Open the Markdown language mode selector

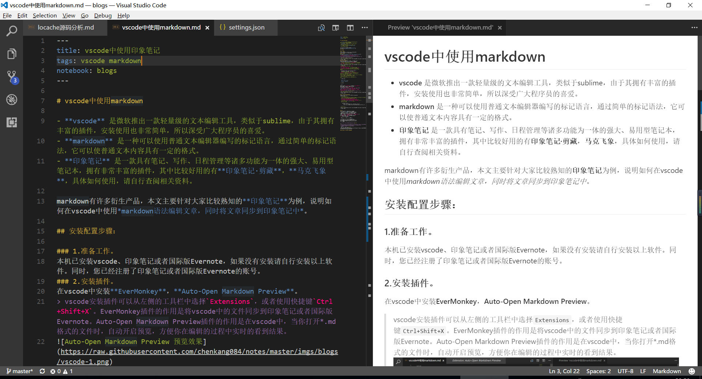click(667, 371)
